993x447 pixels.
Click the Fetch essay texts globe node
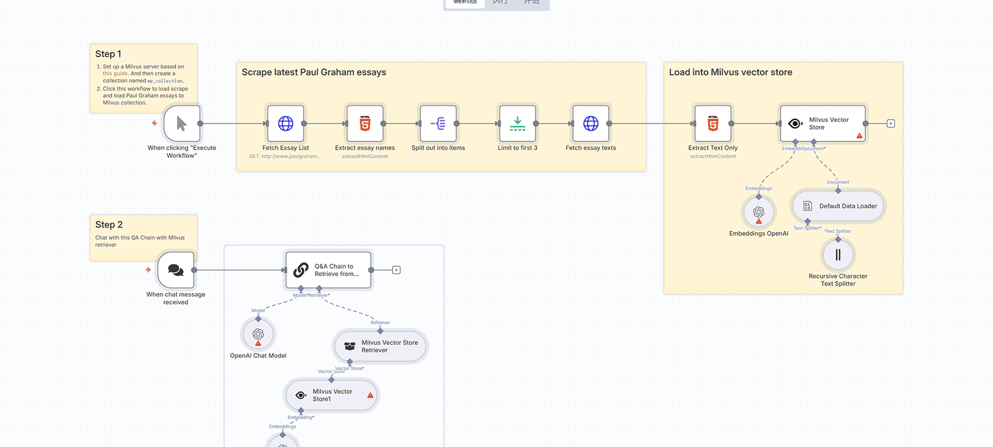coord(590,124)
